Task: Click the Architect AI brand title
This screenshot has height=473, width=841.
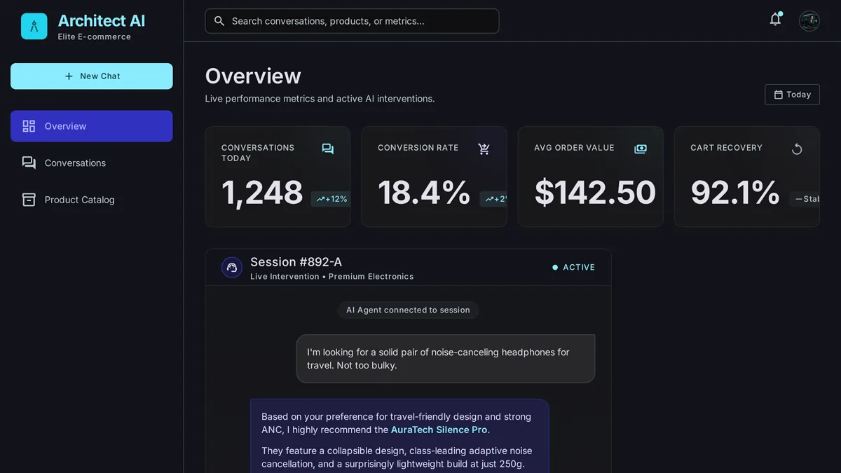Action: click(102, 21)
